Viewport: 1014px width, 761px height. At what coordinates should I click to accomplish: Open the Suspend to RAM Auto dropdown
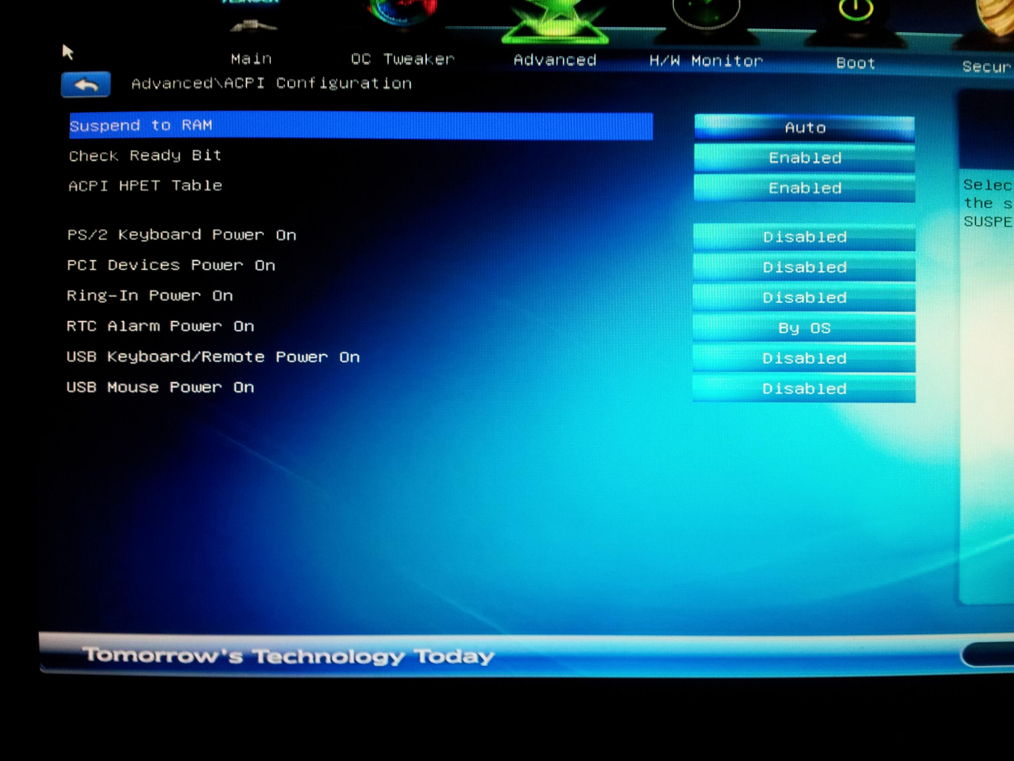(x=805, y=128)
